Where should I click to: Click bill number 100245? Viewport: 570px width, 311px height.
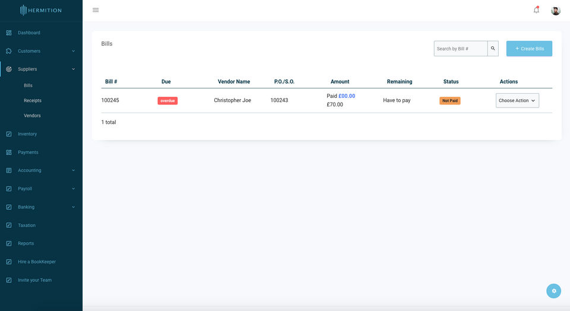click(x=110, y=100)
